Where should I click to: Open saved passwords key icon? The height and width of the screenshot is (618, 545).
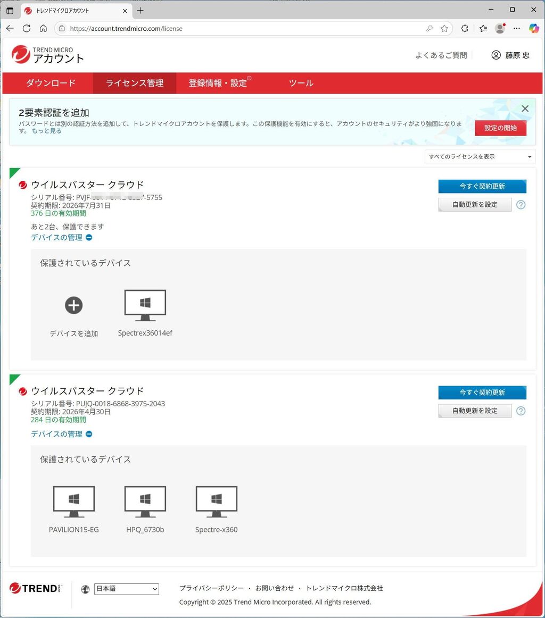pyautogui.click(x=430, y=28)
